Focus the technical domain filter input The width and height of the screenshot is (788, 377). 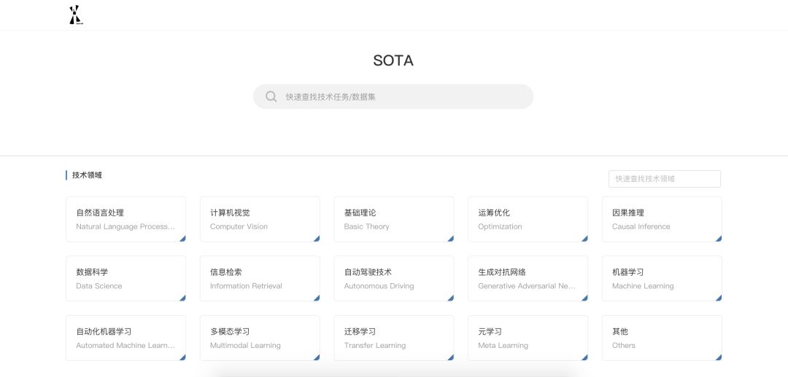[x=664, y=178]
